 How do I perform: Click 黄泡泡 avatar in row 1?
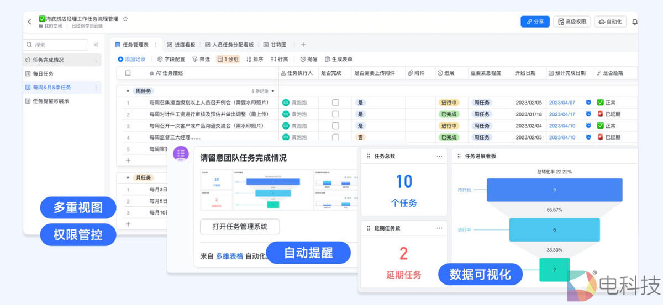(x=286, y=103)
